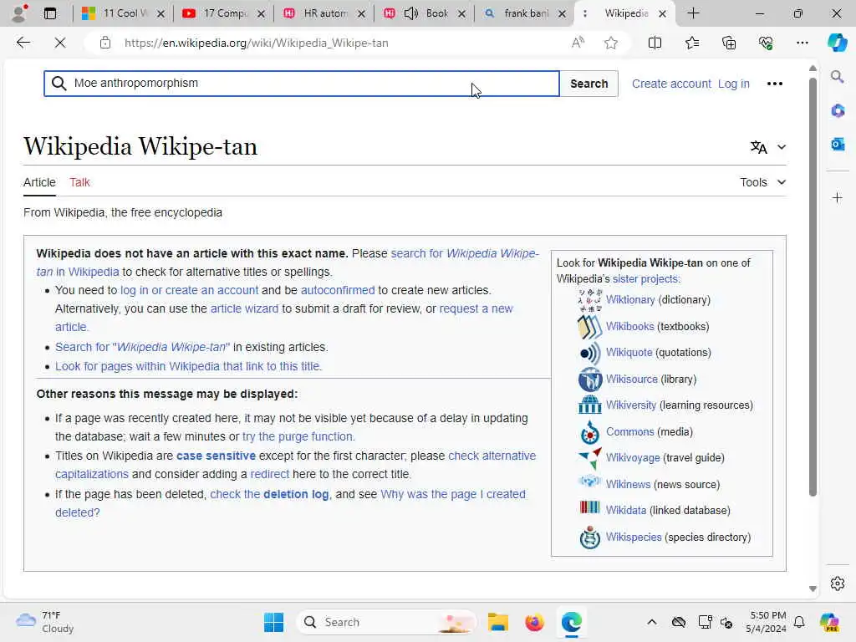This screenshot has height=642, width=856.
Task: Click the Wikidata barcode logo icon
Action: click(x=589, y=507)
